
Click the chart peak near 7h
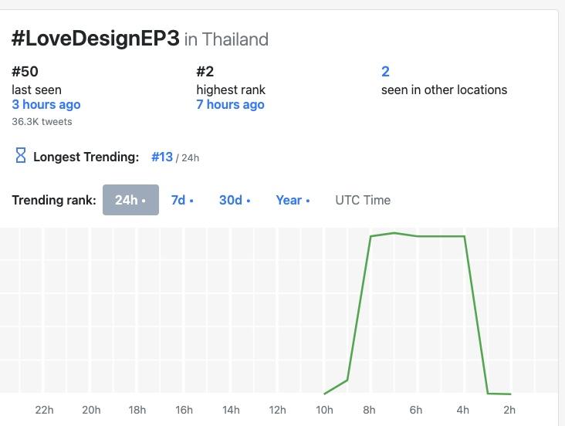[x=394, y=232]
